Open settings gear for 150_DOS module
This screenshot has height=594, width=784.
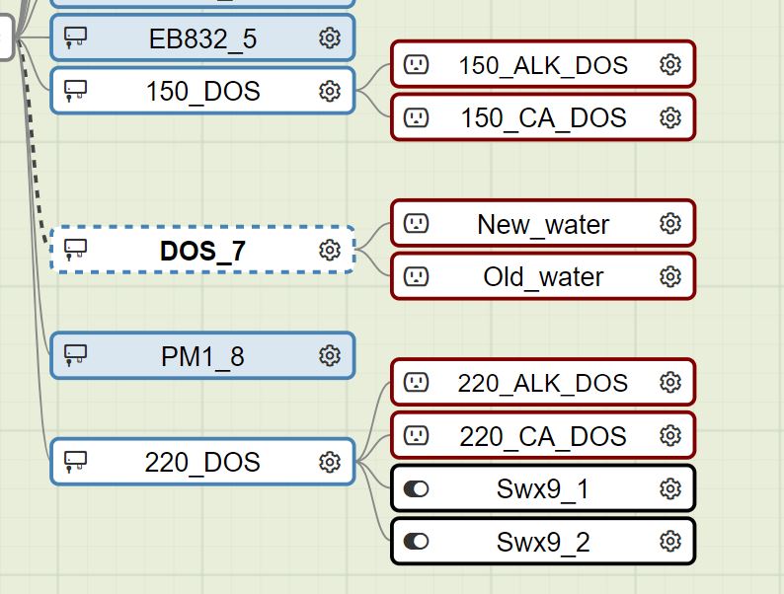[x=330, y=92]
